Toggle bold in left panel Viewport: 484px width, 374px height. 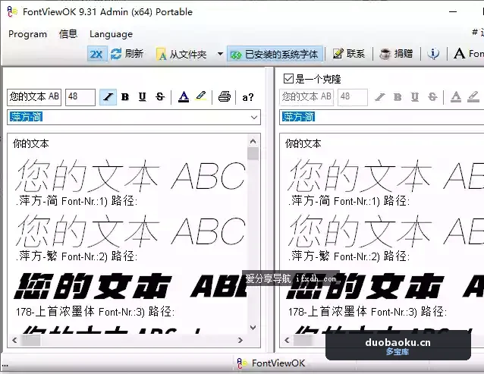(x=125, y=97)
